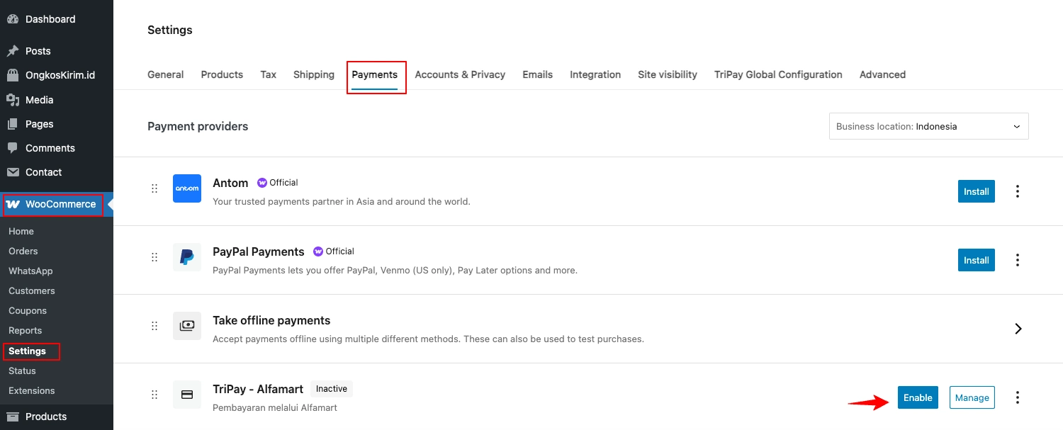Click the Pages icon in the sidebar
Viewport: 1063px width, 430px height.
[x=13, y=124]
